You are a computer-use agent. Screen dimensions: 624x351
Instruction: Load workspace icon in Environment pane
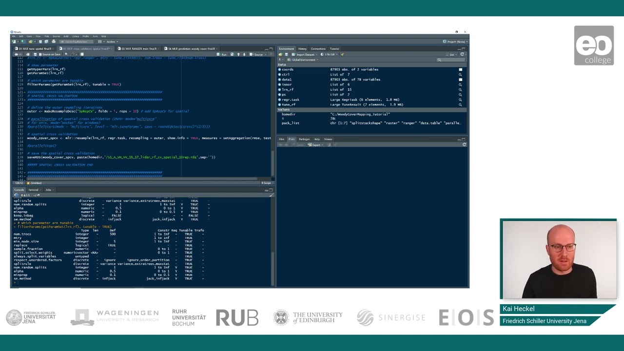(280, 54)
